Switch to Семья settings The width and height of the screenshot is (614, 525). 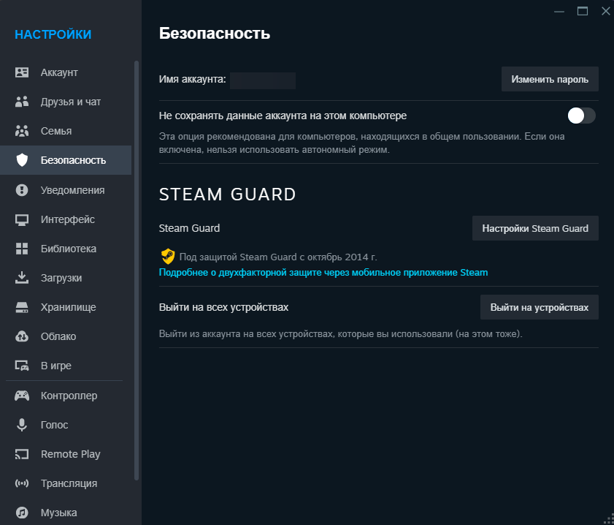click(x=66, y=131)
